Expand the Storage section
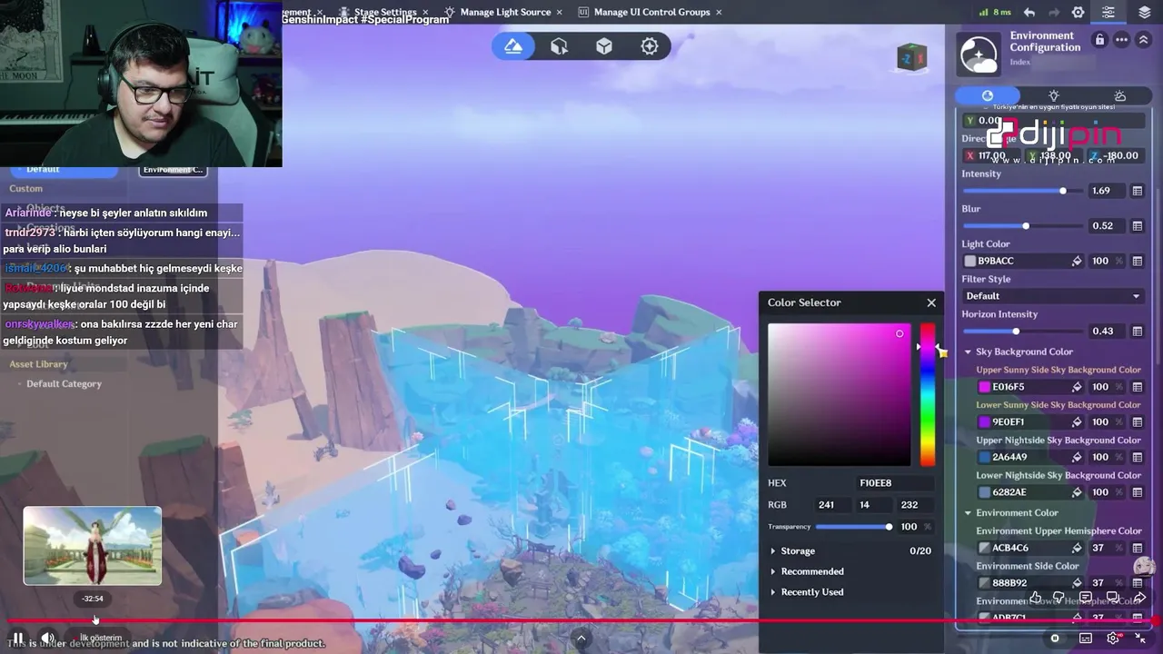The image size is (1163, 654). 773,551
